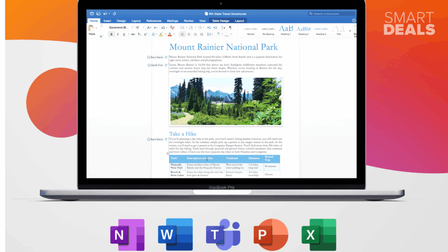The height and width of the screenshot is (252, 448).
Task: Click the Word icon below the laptop
Action: tap(175, 234)
